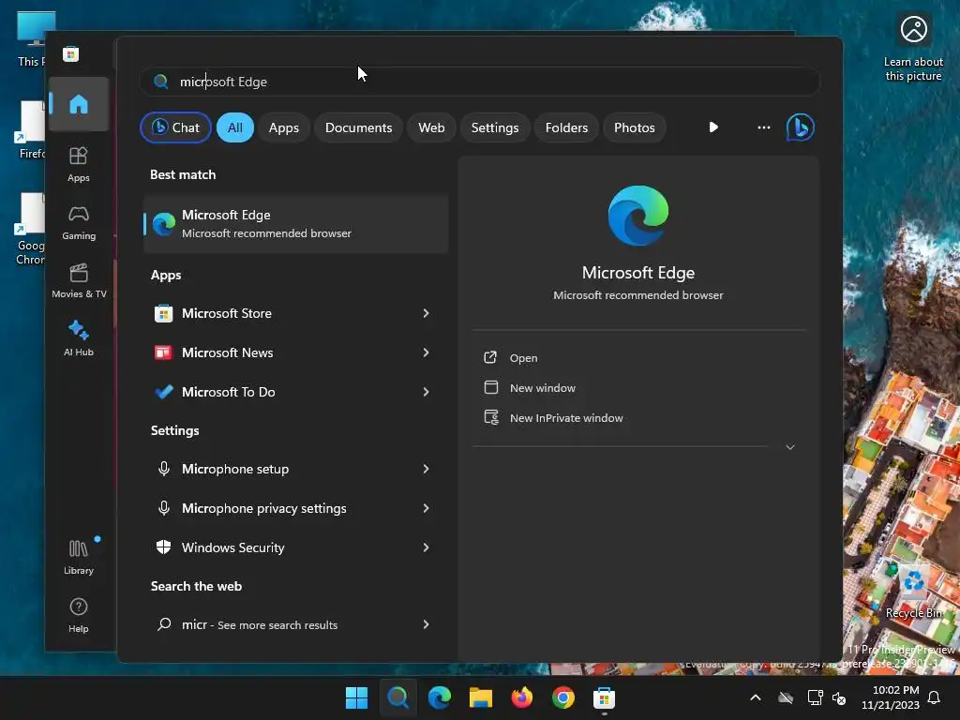
Task: Open Help in Microsoft Store sidebar
Action: point(79,615)
